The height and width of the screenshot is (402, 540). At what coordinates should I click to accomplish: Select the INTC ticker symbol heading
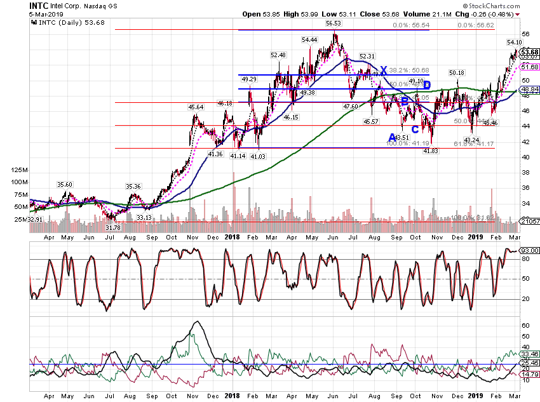coord(39,6)
